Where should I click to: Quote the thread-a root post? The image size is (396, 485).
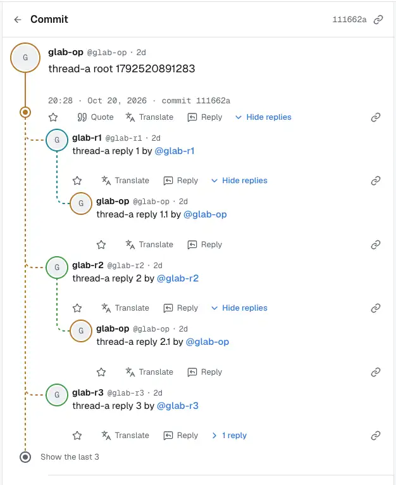tap(96, 117)
